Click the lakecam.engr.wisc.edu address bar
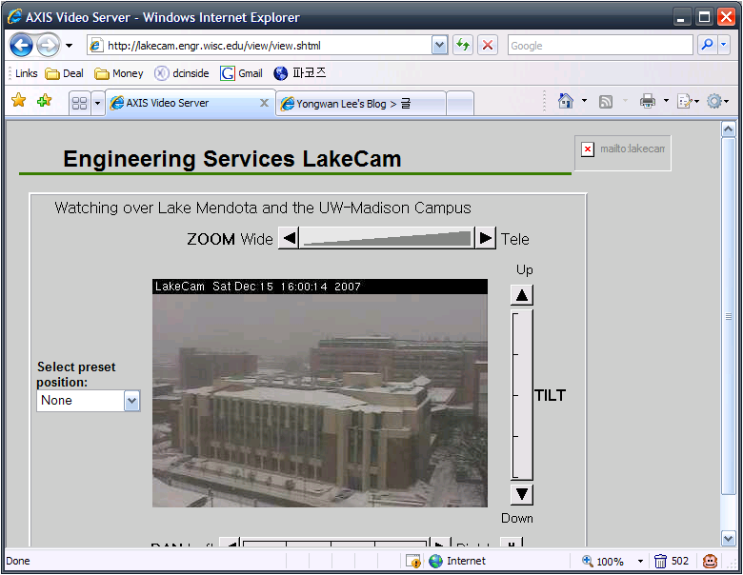The width and height of the screenshot is (743, 575). 260,46
